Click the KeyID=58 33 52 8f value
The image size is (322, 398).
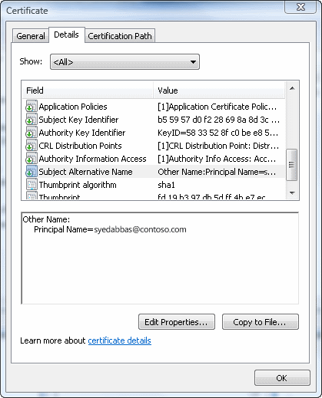(217, 133)
